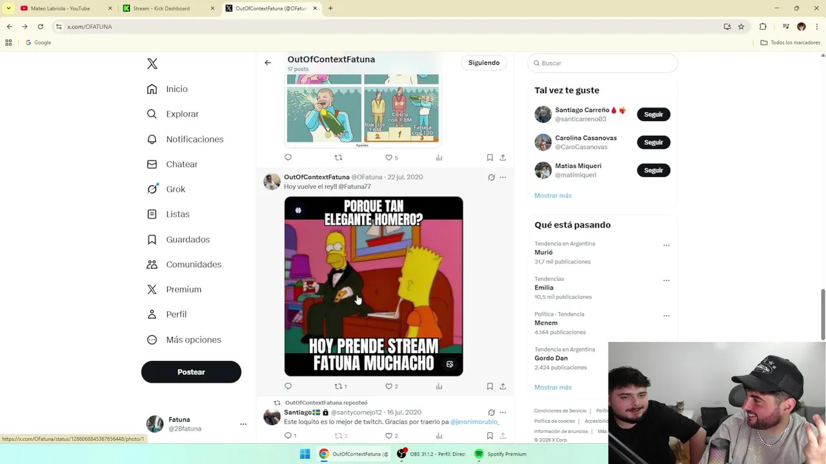This screenshot has height=464, width=826.
Task: Open Google bookmark in bookmarks bar
Action: click(38, 43)
